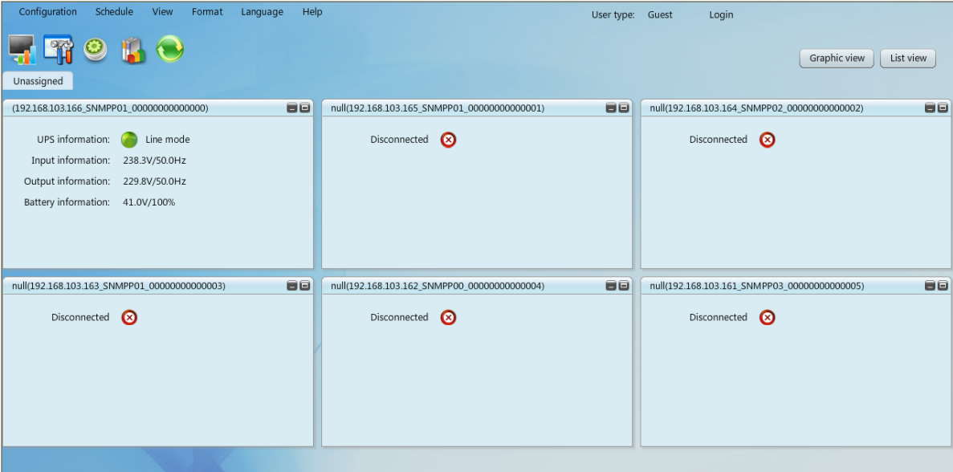Minimize the 192.168.103.166 device panel
Screen dimensions: 953x472
coord(292,108)
